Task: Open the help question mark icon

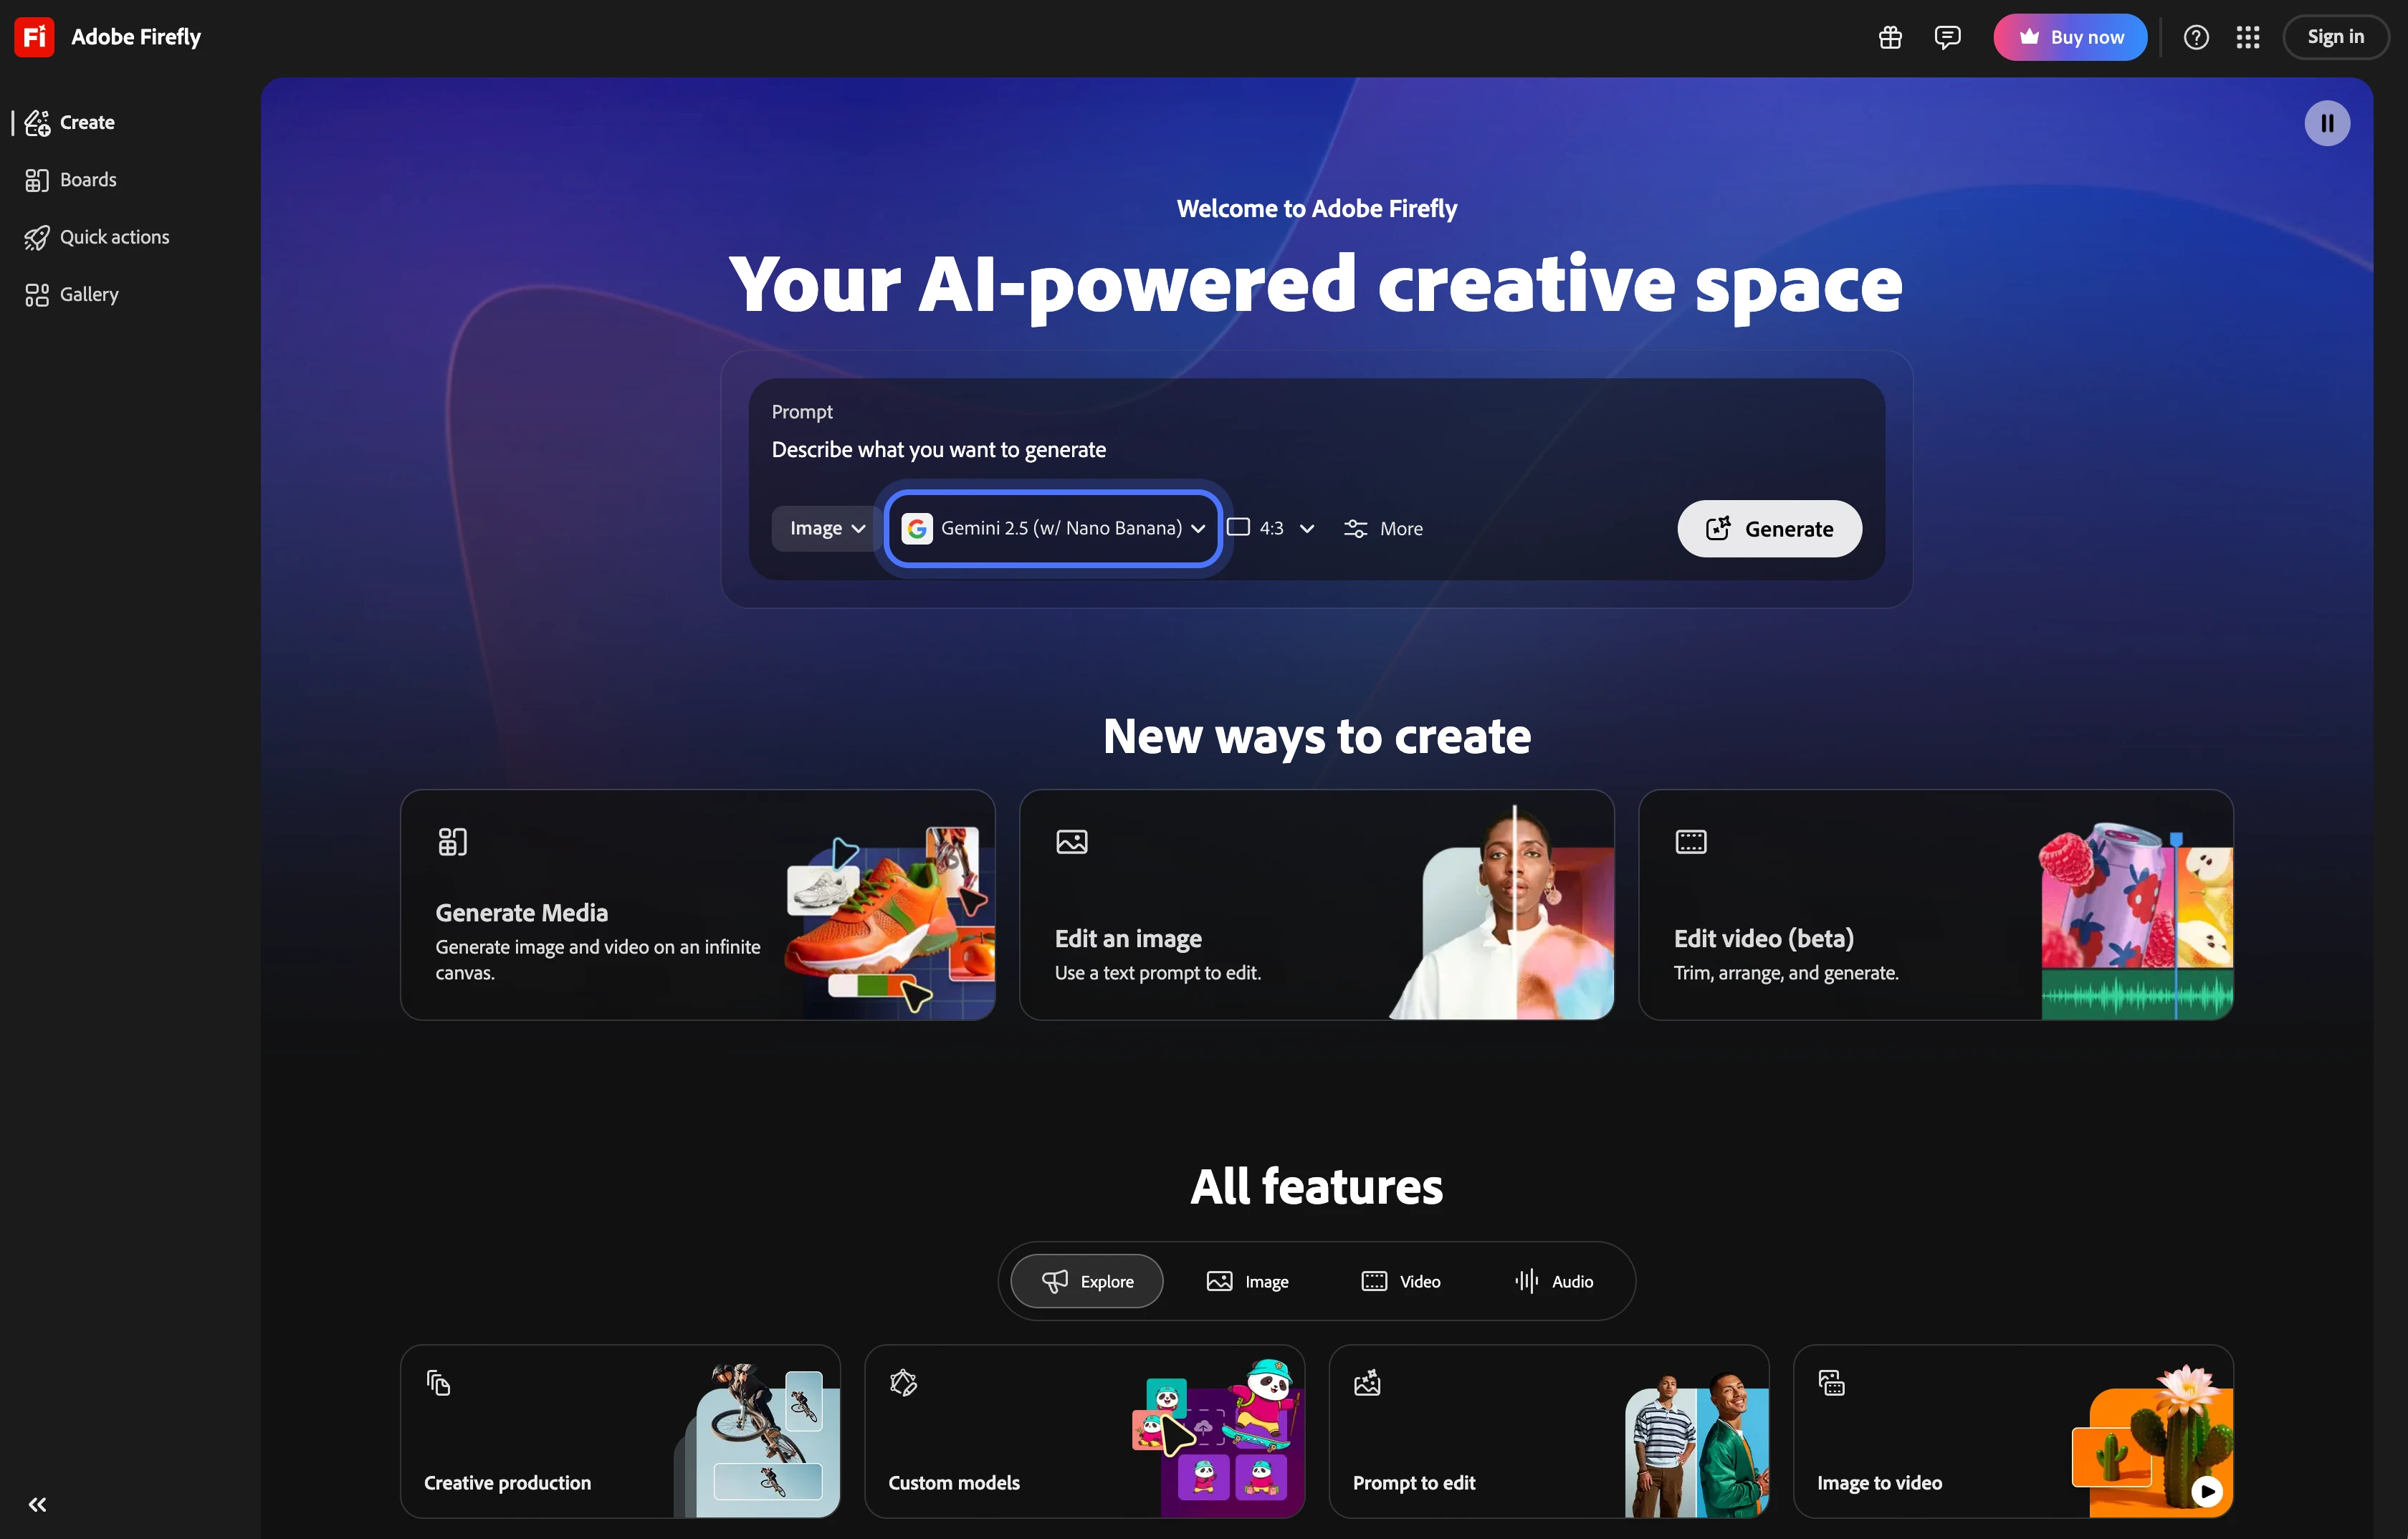Action: [x=2195, y=37]
